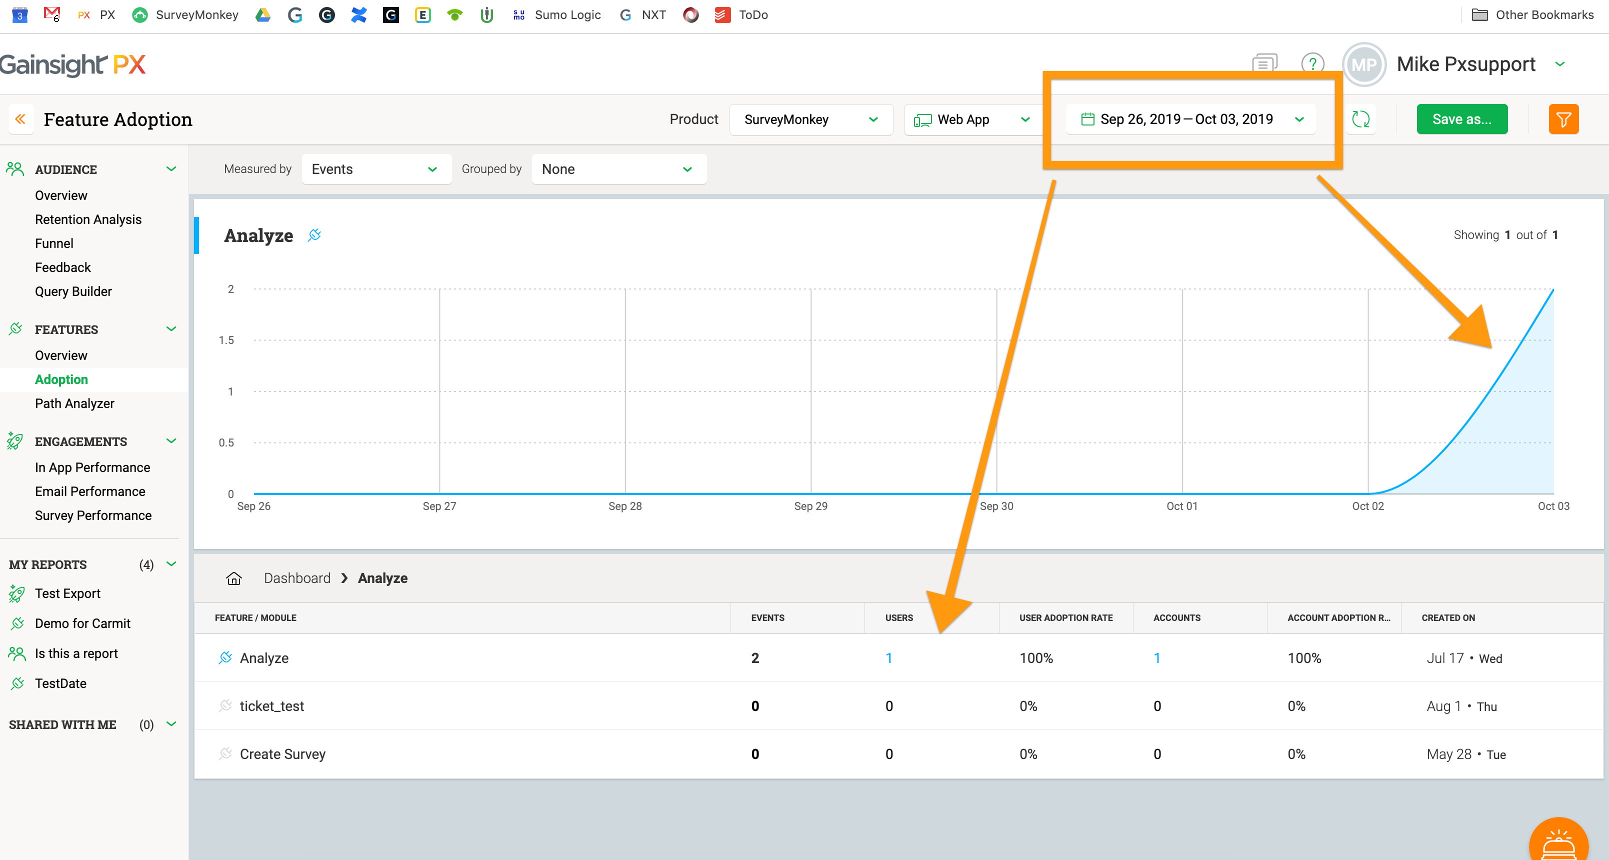This screenshot has height=860, width=1609.
Task: Collapse sidebar with the double-chevron icon
Action: pos(20,119)
